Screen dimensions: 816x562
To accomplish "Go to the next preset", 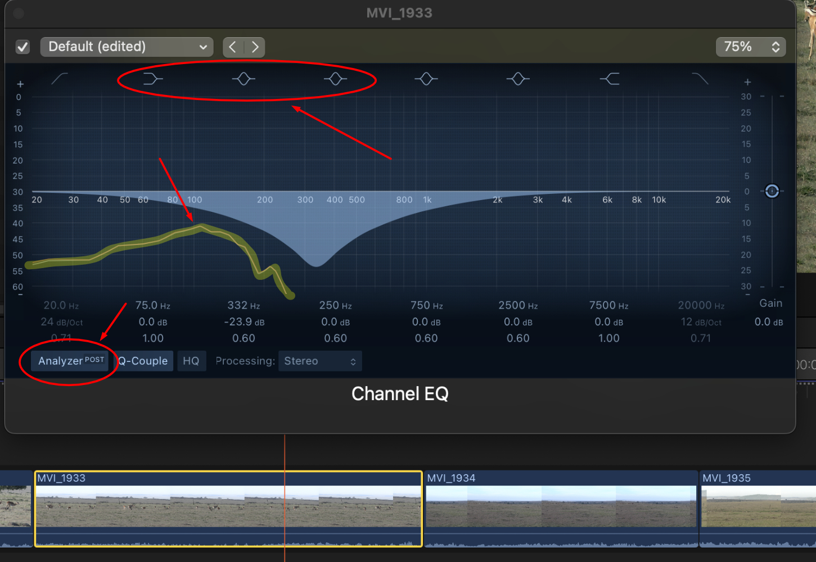I will 255,47.
